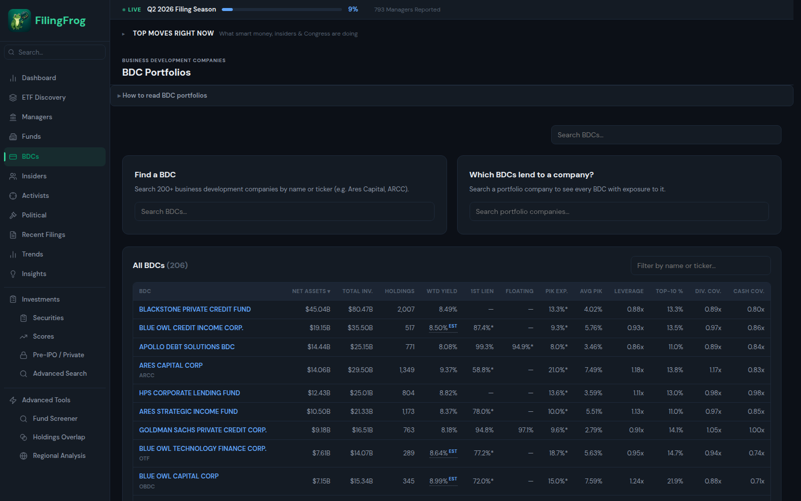Sort table by Div. Cov. column
Image resolution: width=801 pixels, height=501 pixels.
click(x=708, y=291)
